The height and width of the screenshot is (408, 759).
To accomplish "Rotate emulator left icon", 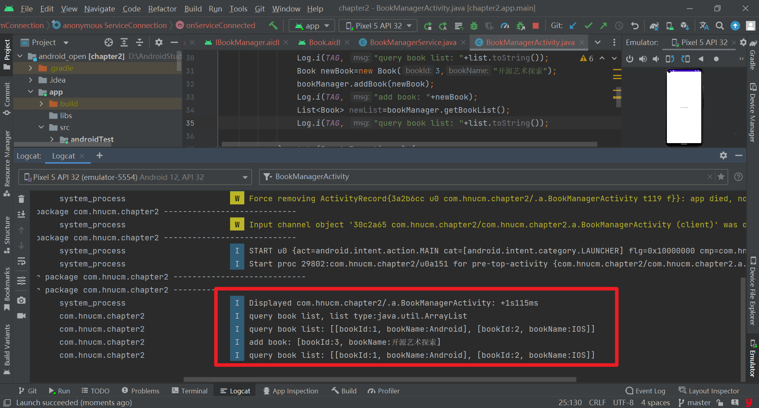I will [670, 59].
